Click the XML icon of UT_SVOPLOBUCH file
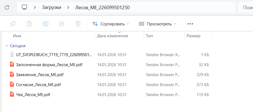 [x=12, y=54]
